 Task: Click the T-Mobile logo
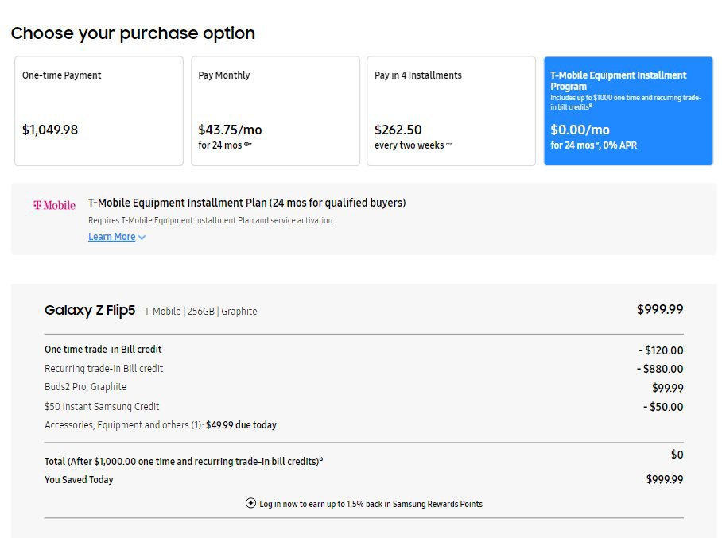coord(54,205)
